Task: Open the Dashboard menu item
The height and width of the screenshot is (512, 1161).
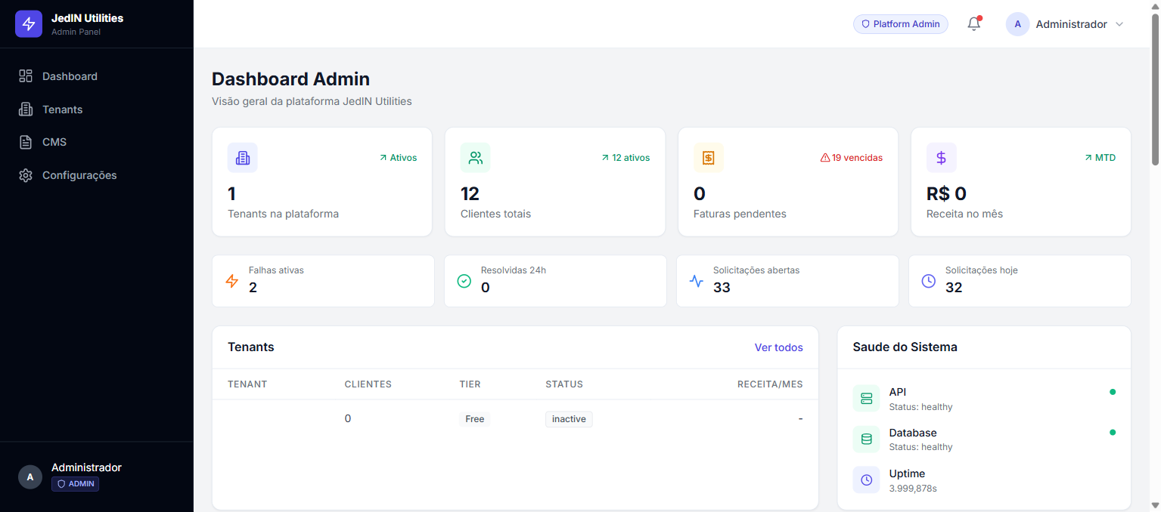Action: pos(70,76)
